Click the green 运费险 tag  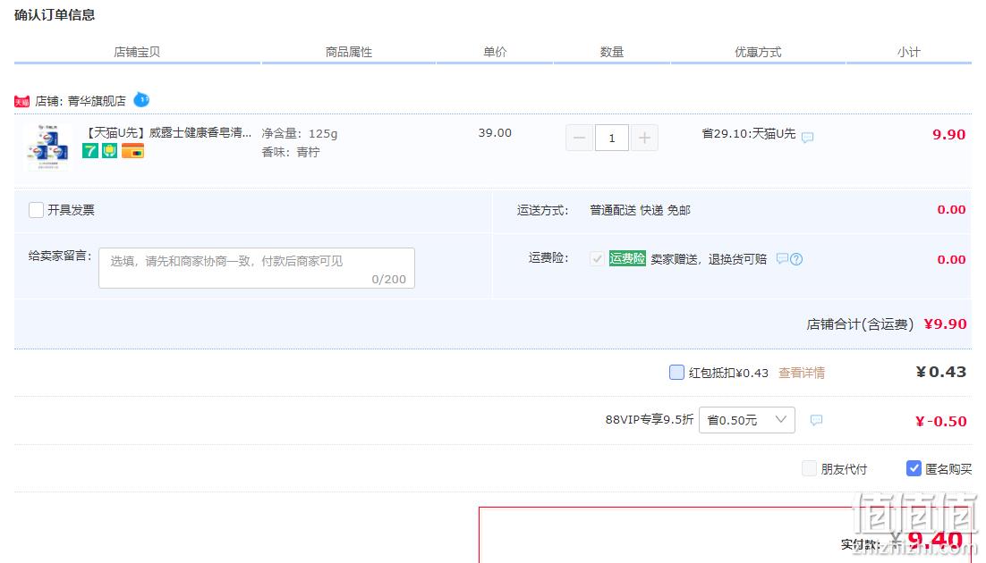click(627, 258)
